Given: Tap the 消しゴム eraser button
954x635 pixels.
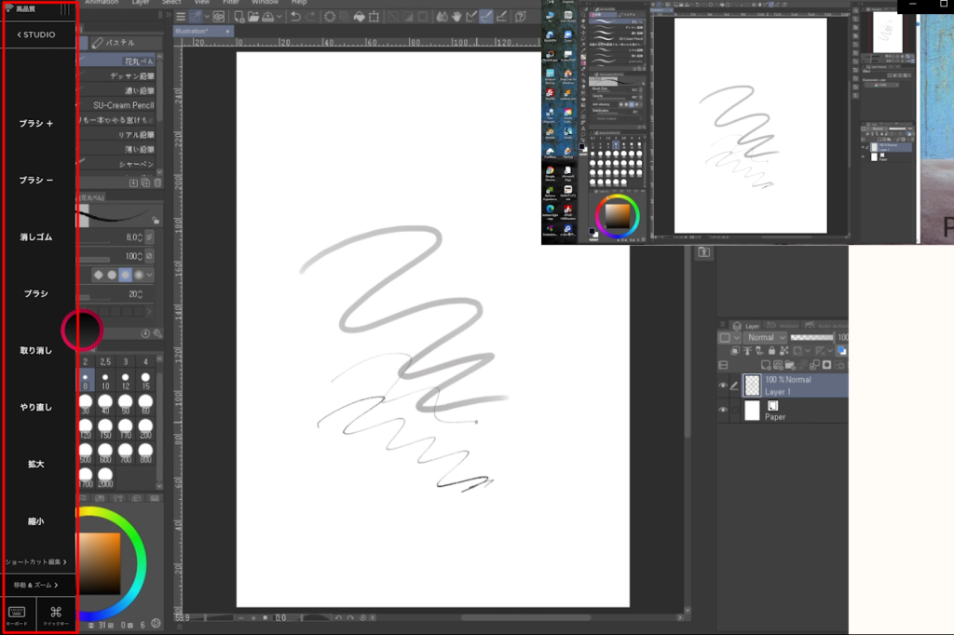Looking at the screenshot, I should [x=36, y=237].
